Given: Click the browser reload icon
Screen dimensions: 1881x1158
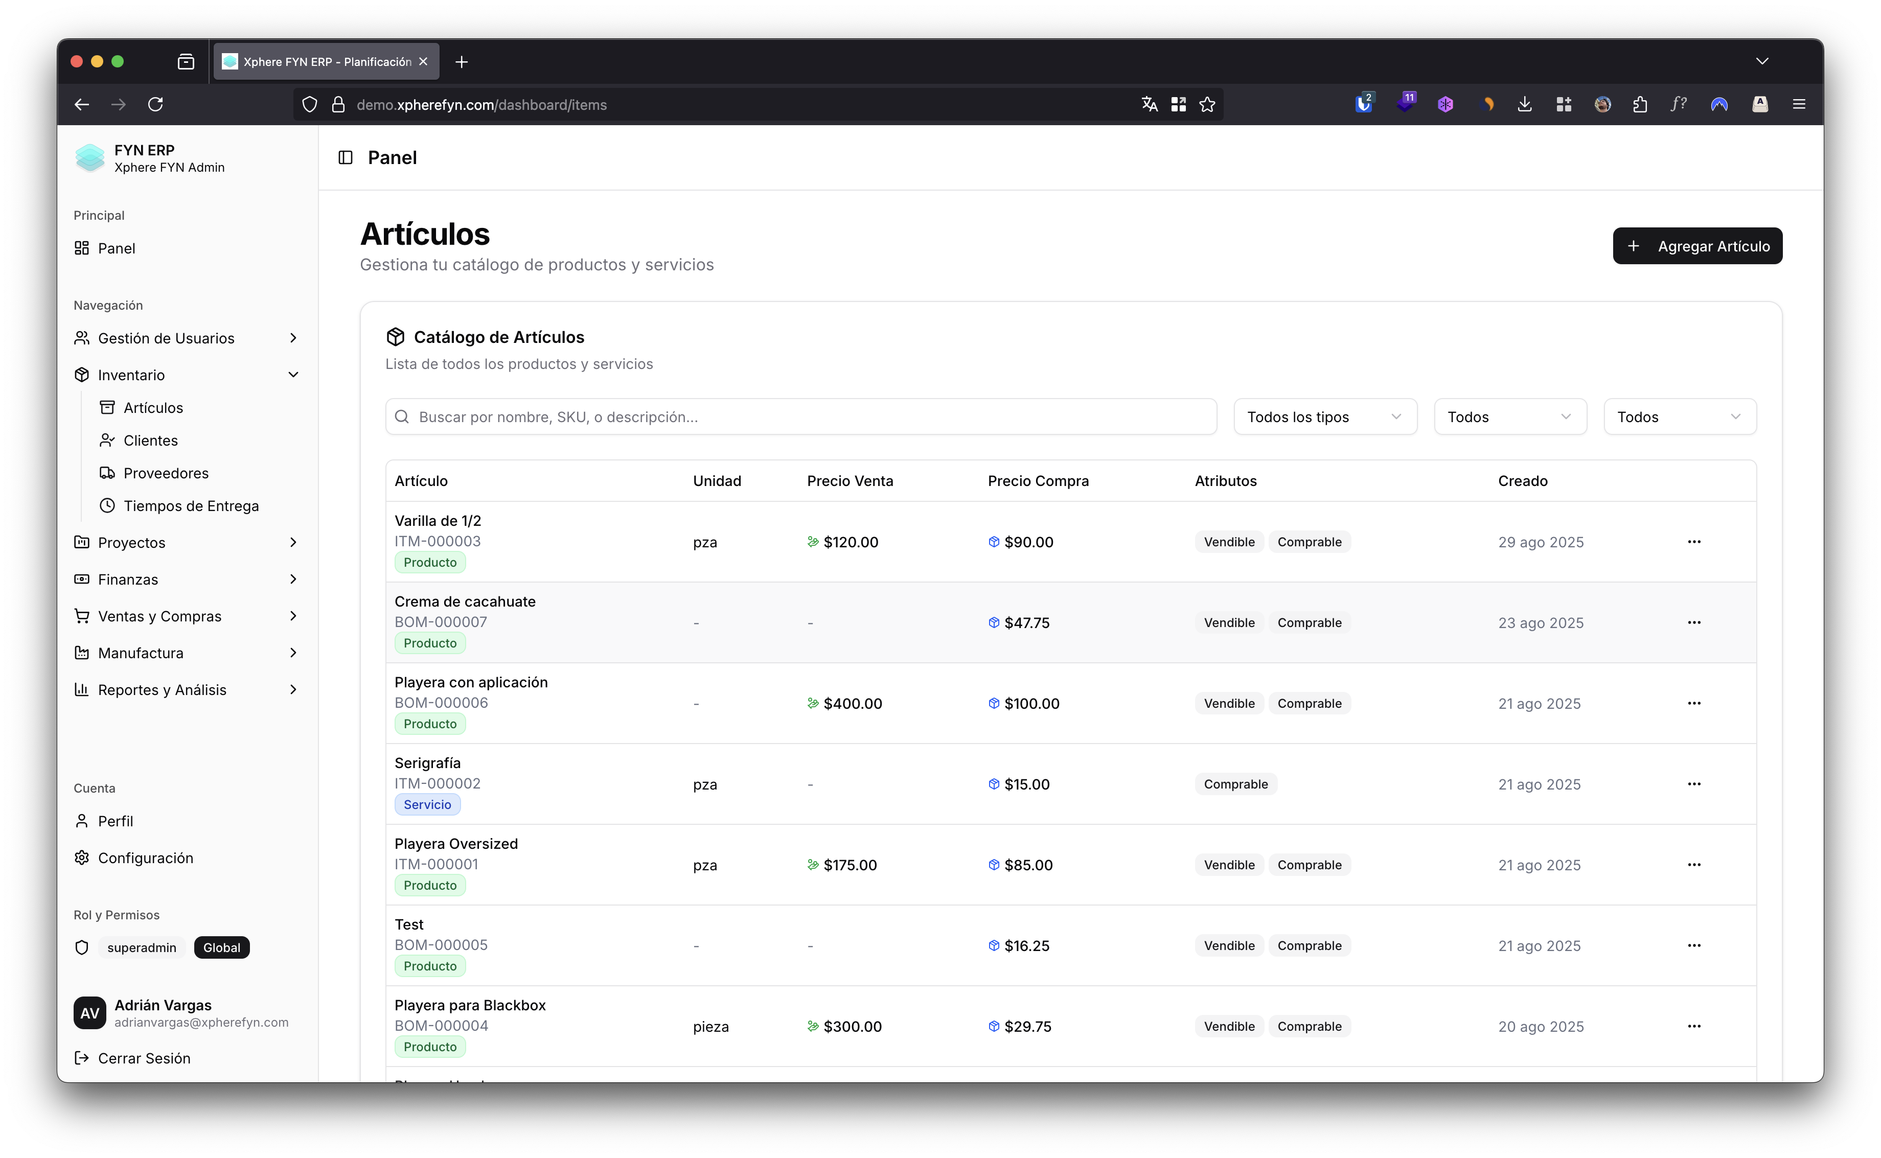Looking at the screenshot, I should coord(155,104).
